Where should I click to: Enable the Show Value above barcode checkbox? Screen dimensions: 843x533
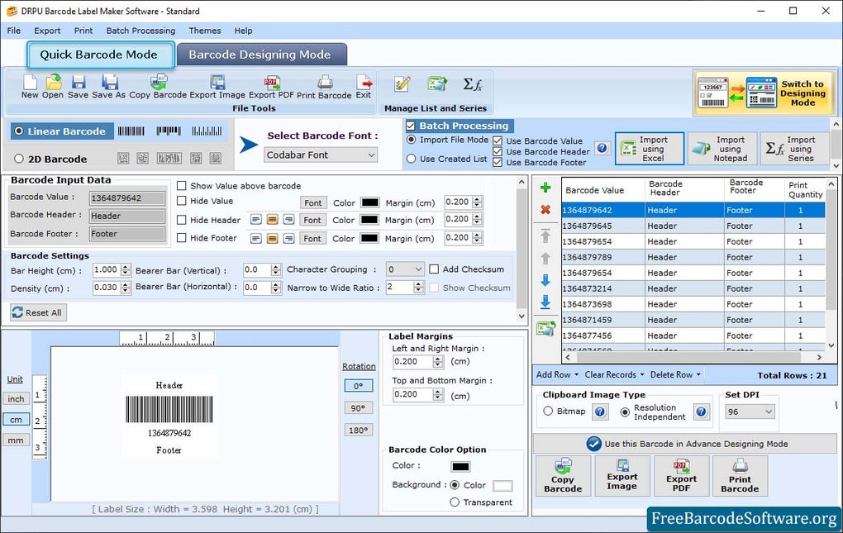click(183, 186)
